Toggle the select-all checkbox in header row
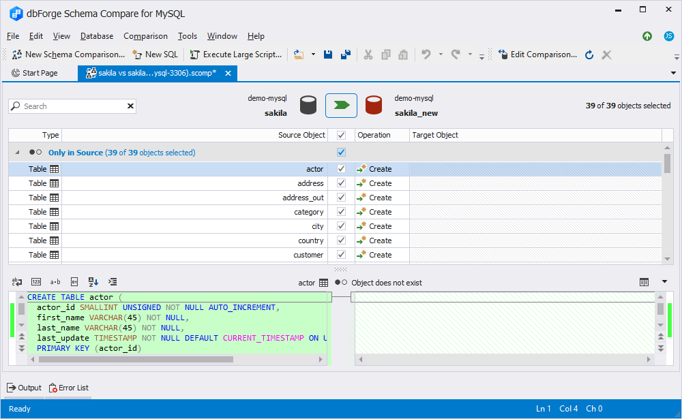682x419 pixels. [x=342, y=135]
